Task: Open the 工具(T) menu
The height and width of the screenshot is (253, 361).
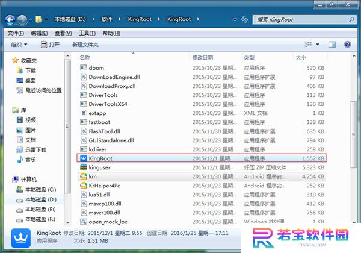Action: click(87, 33)
